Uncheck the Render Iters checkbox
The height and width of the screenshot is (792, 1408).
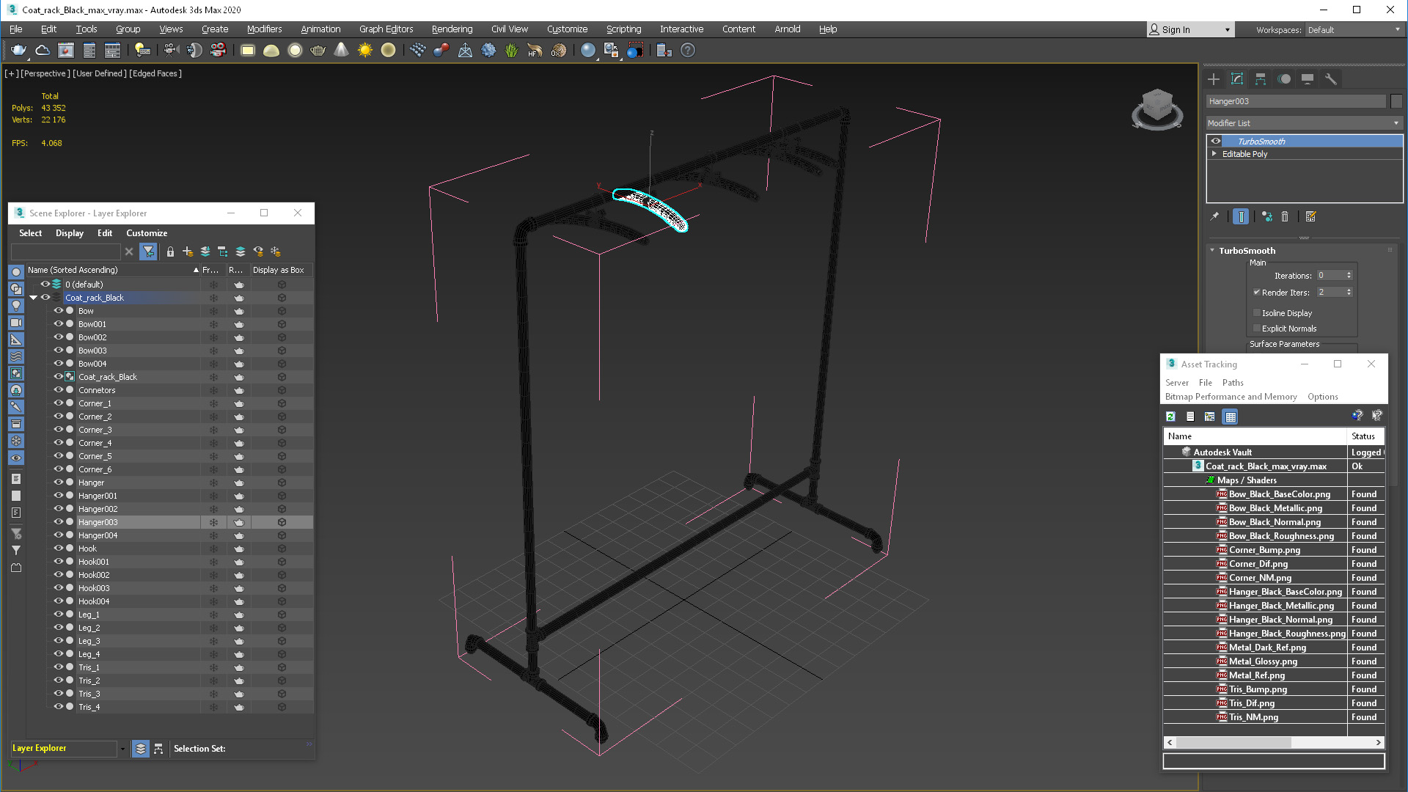tap(1257, 292)
